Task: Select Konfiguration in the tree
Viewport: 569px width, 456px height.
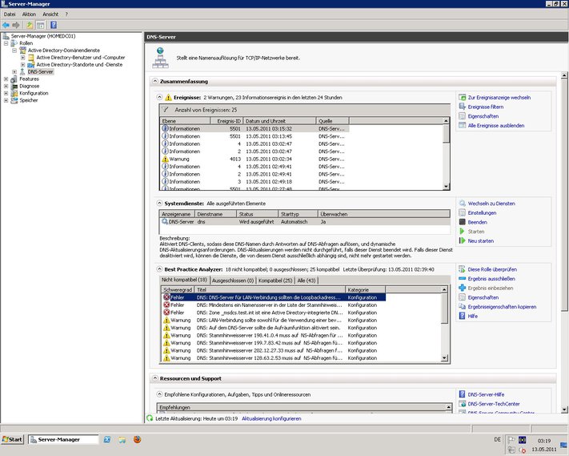Action: click(34, 93)
